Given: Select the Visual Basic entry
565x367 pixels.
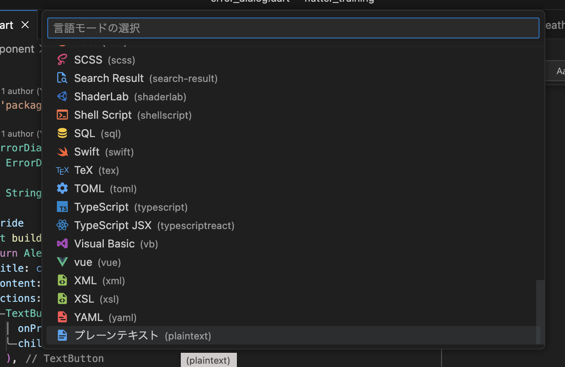Looking at the screenshot, I should click(x=293, y=244).
